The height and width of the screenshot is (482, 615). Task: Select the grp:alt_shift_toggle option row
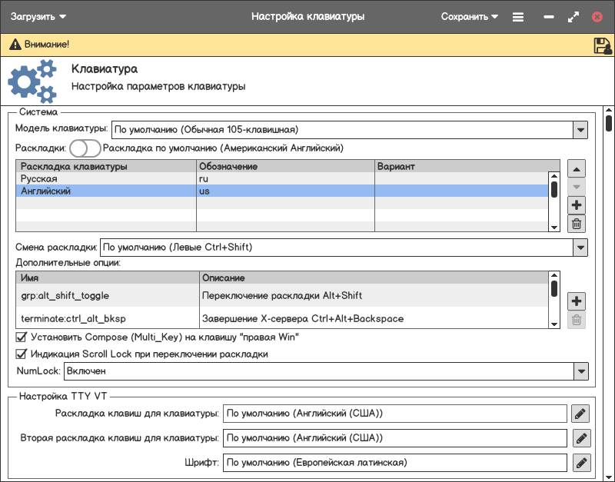[x=107, y=295]
